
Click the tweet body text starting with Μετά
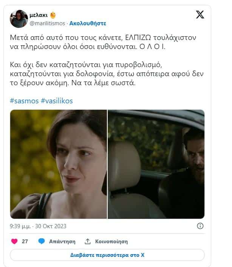pos(107,60)
